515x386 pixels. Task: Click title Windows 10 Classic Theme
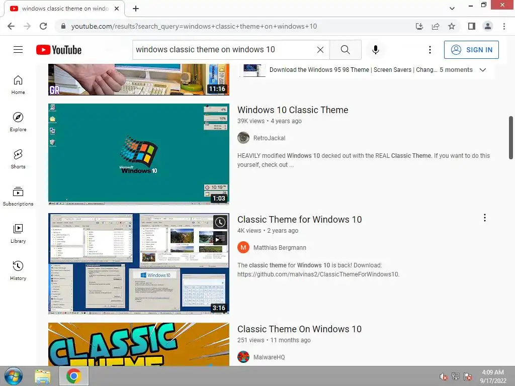pos(293,110)
